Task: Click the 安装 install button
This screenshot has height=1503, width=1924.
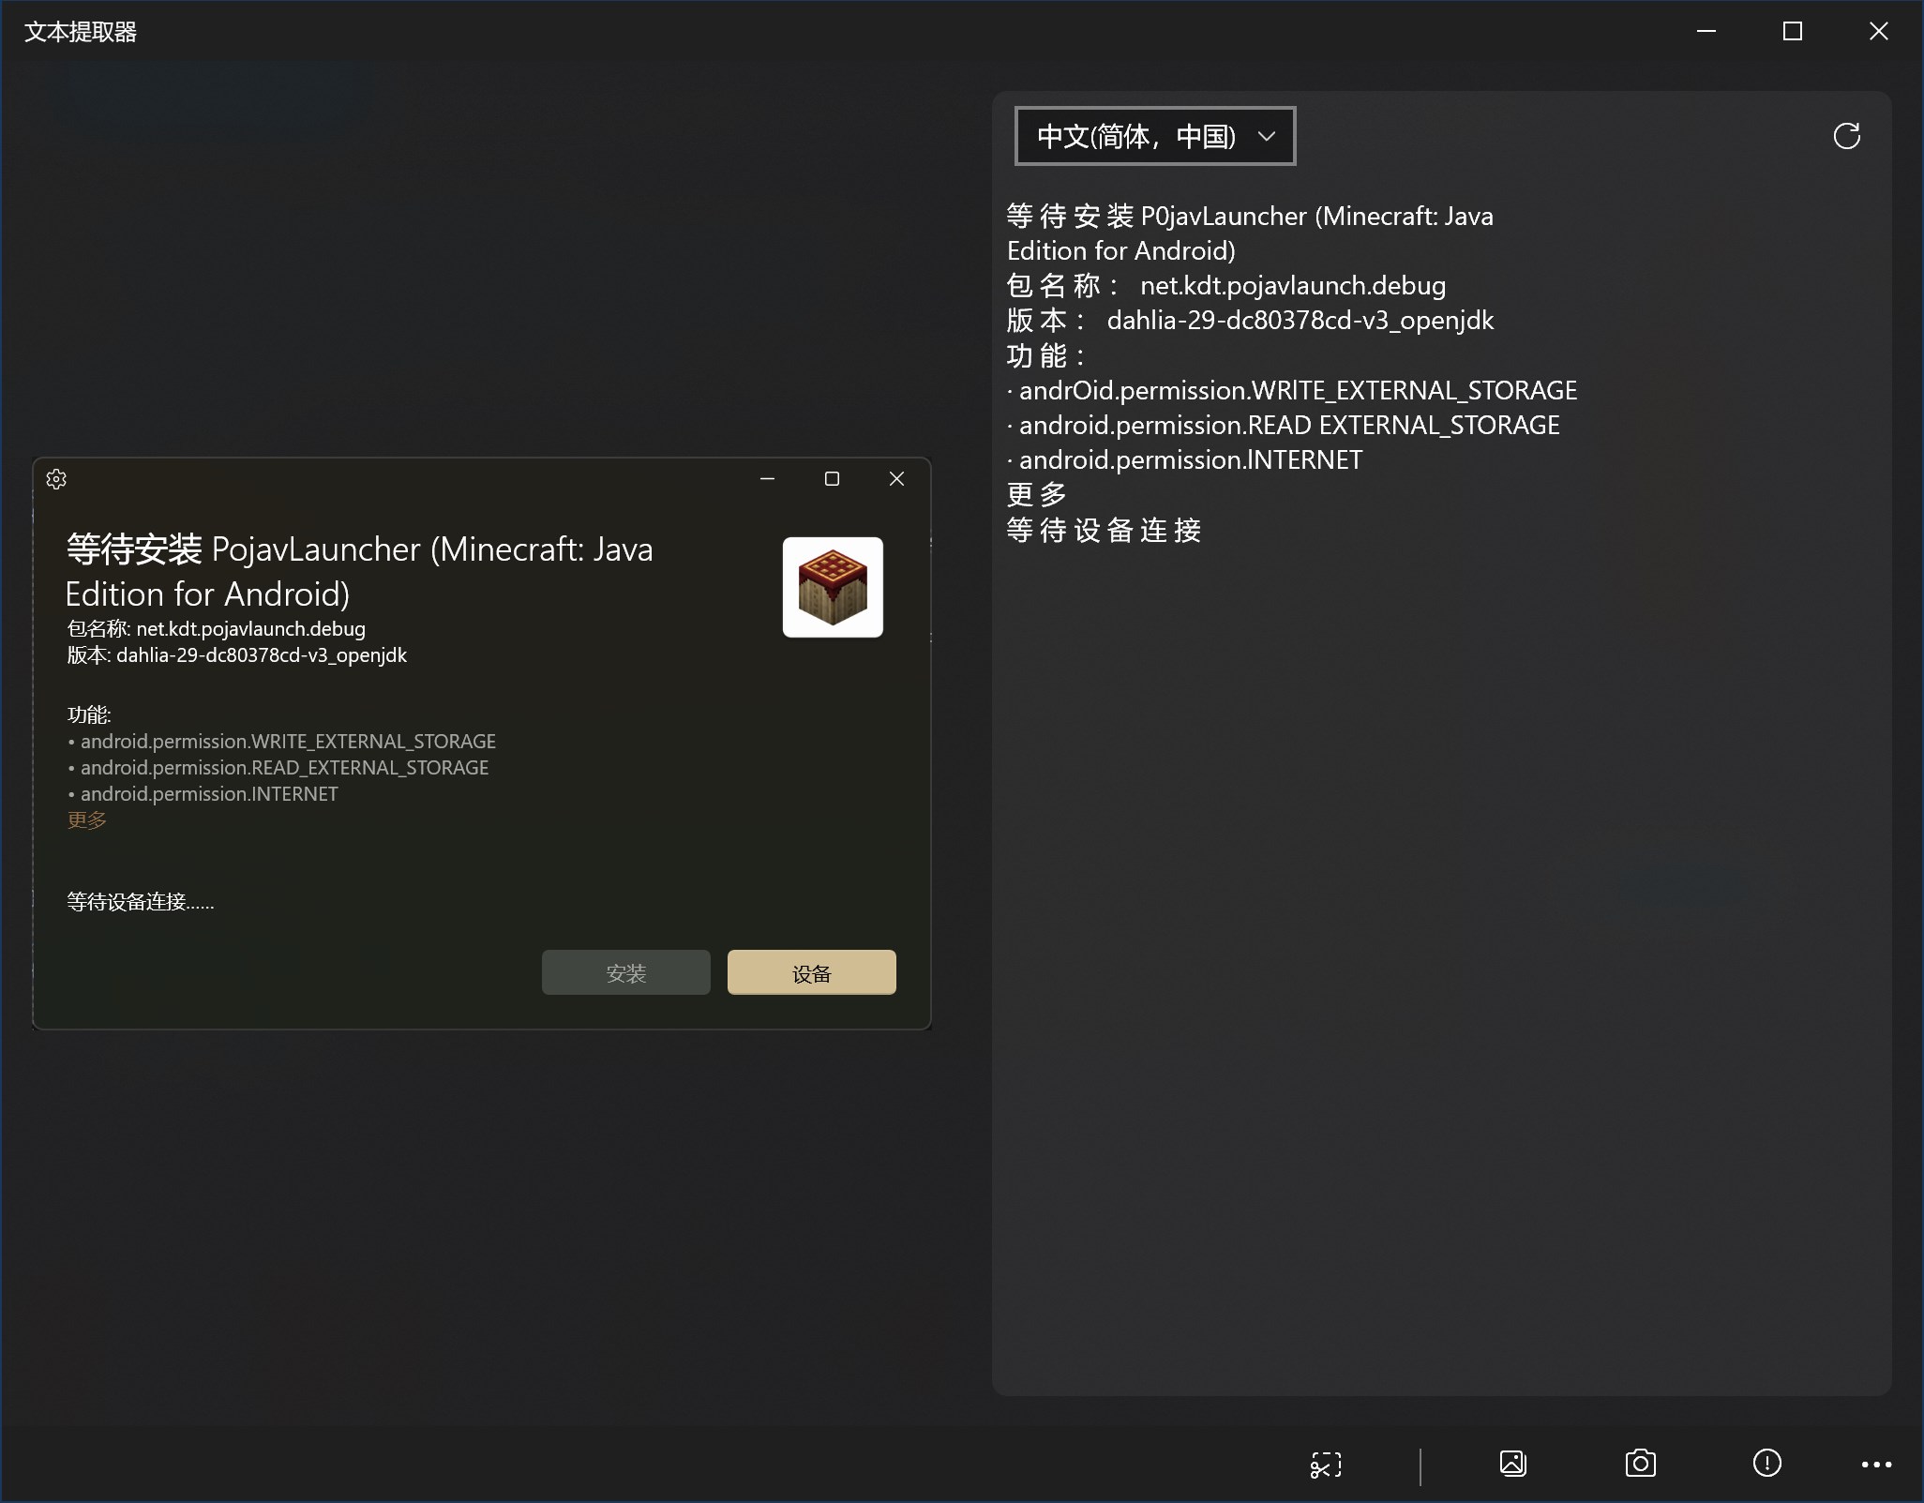Action: tap(625, 972)
